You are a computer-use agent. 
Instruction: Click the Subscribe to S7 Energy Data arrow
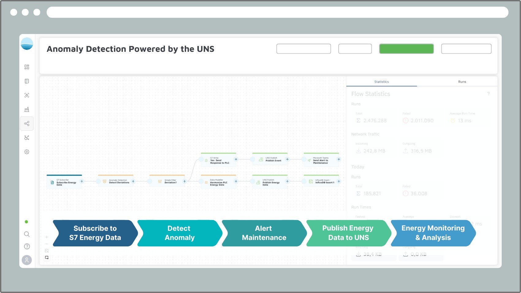(x=95, y=233)
